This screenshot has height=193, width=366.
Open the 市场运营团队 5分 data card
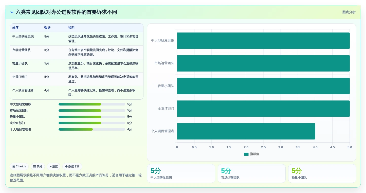click(x=251, y=173)
